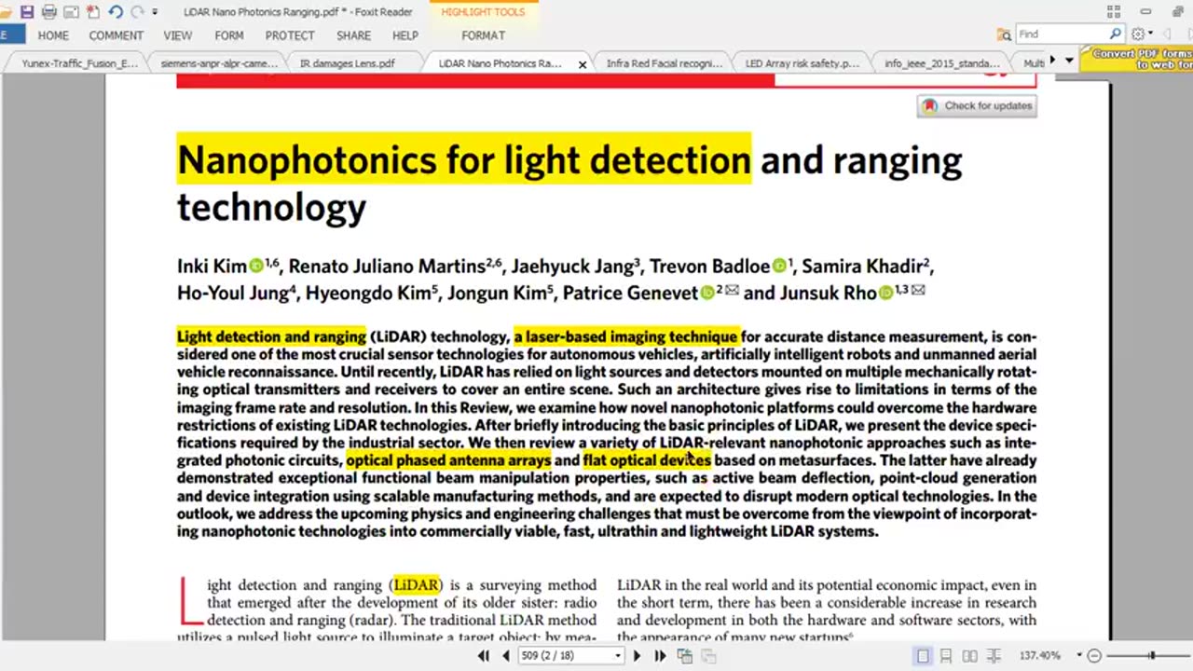Open the HELP ribbon tab
The image size is (1193, 671).
coord(405,35)
